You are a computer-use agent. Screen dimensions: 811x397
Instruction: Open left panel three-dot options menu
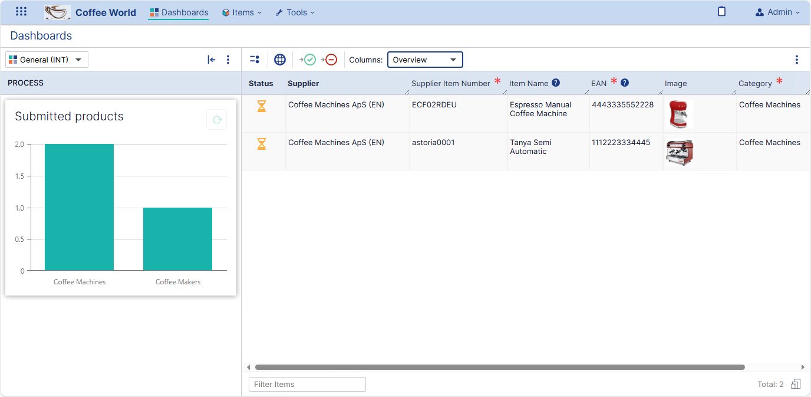click(228, 60)
